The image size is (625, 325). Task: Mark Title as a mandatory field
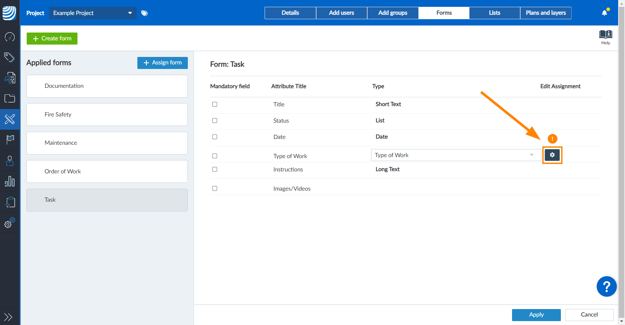pos(215,104)
